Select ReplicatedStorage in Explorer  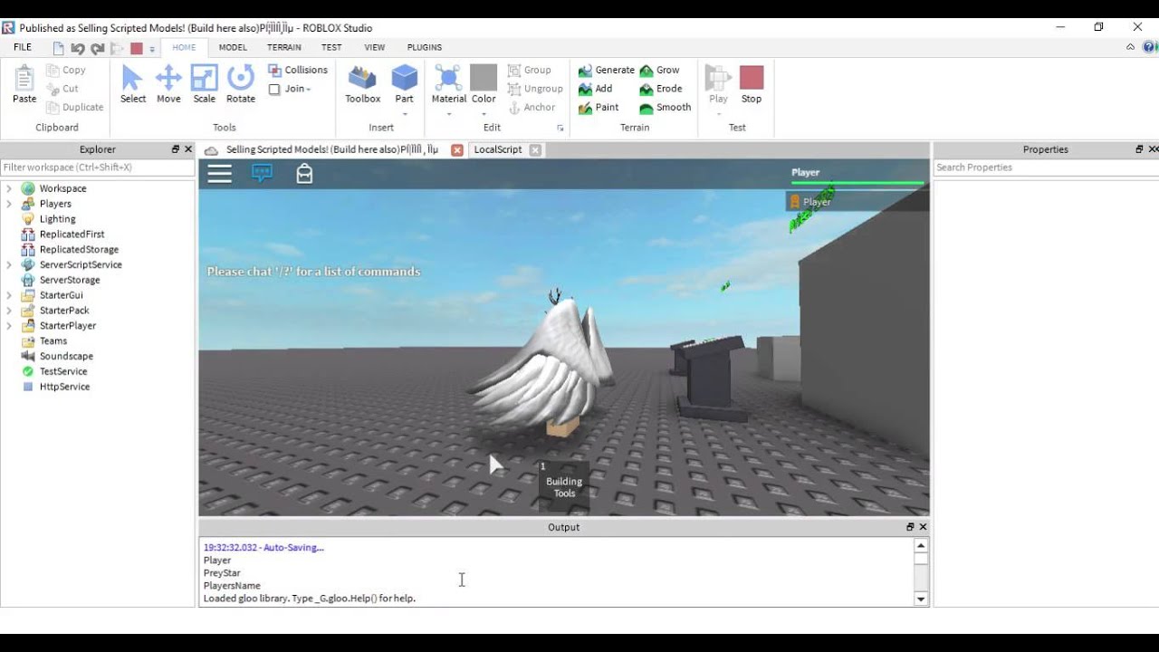tap(79, 249)
